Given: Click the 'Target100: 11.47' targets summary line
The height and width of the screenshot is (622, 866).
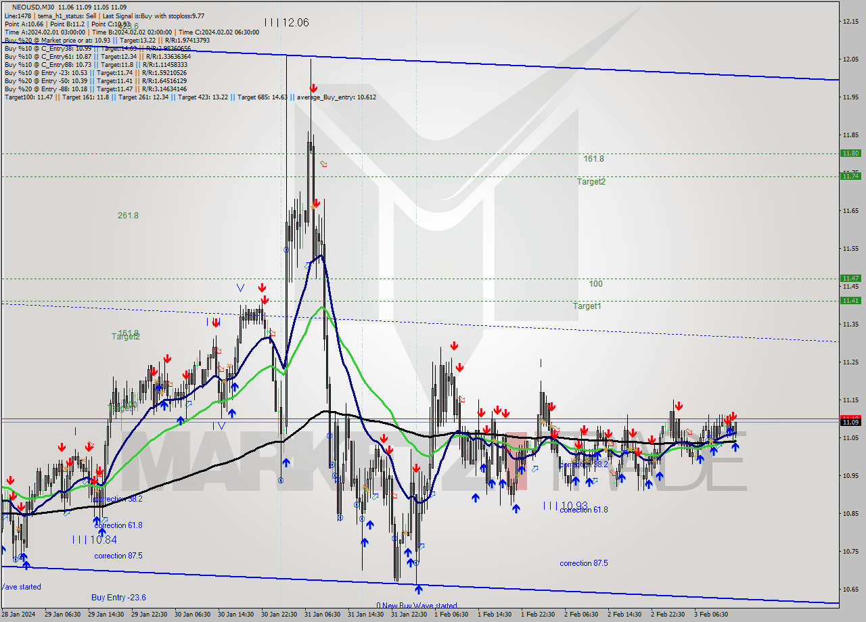Looking at the screenshot, I should pyautogui.click(x=190, y=97).
